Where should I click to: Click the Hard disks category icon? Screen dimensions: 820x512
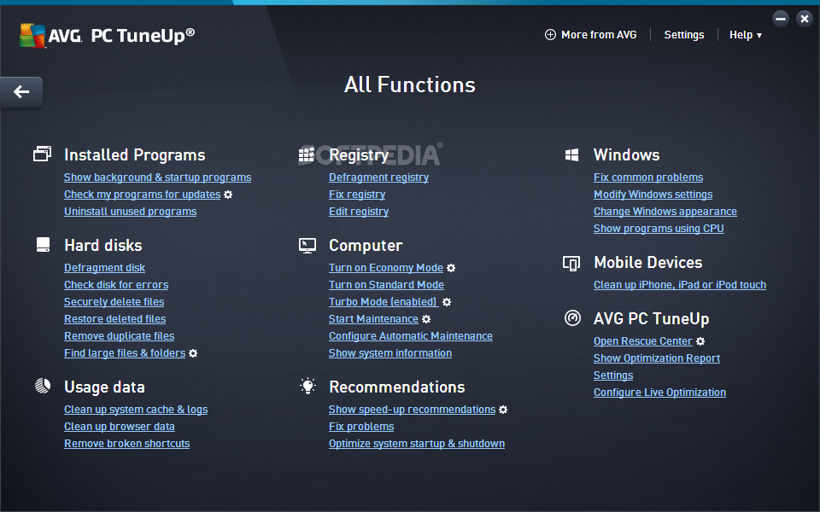pos(43,245)
